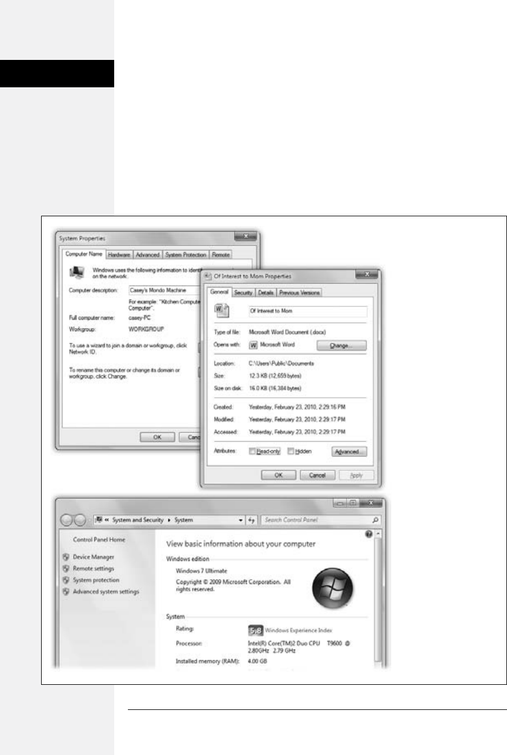Viewport: 507px width, 755px height.
Task: Open the Previous Versions tab
Action: (300, 293)
